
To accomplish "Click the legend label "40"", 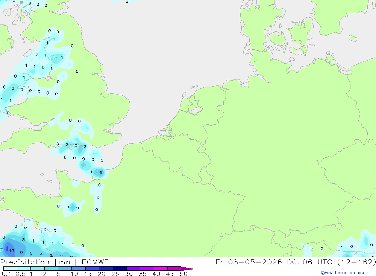I will [x=156, y=274].
